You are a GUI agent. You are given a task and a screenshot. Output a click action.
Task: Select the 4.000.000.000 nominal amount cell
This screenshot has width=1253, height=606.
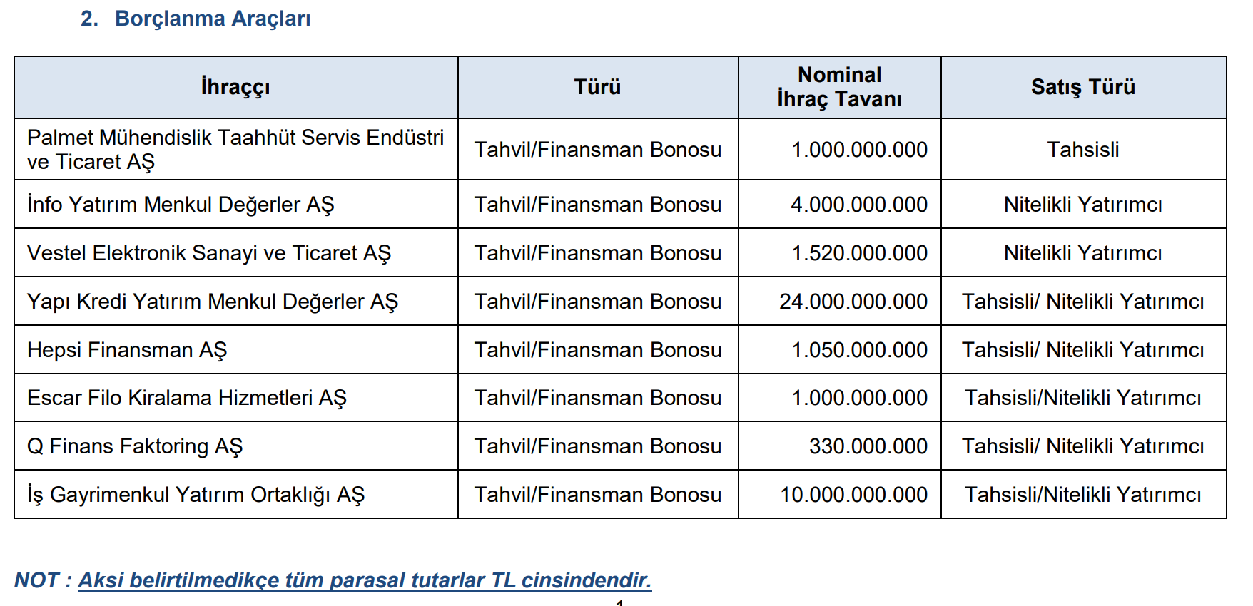point(858,205)
